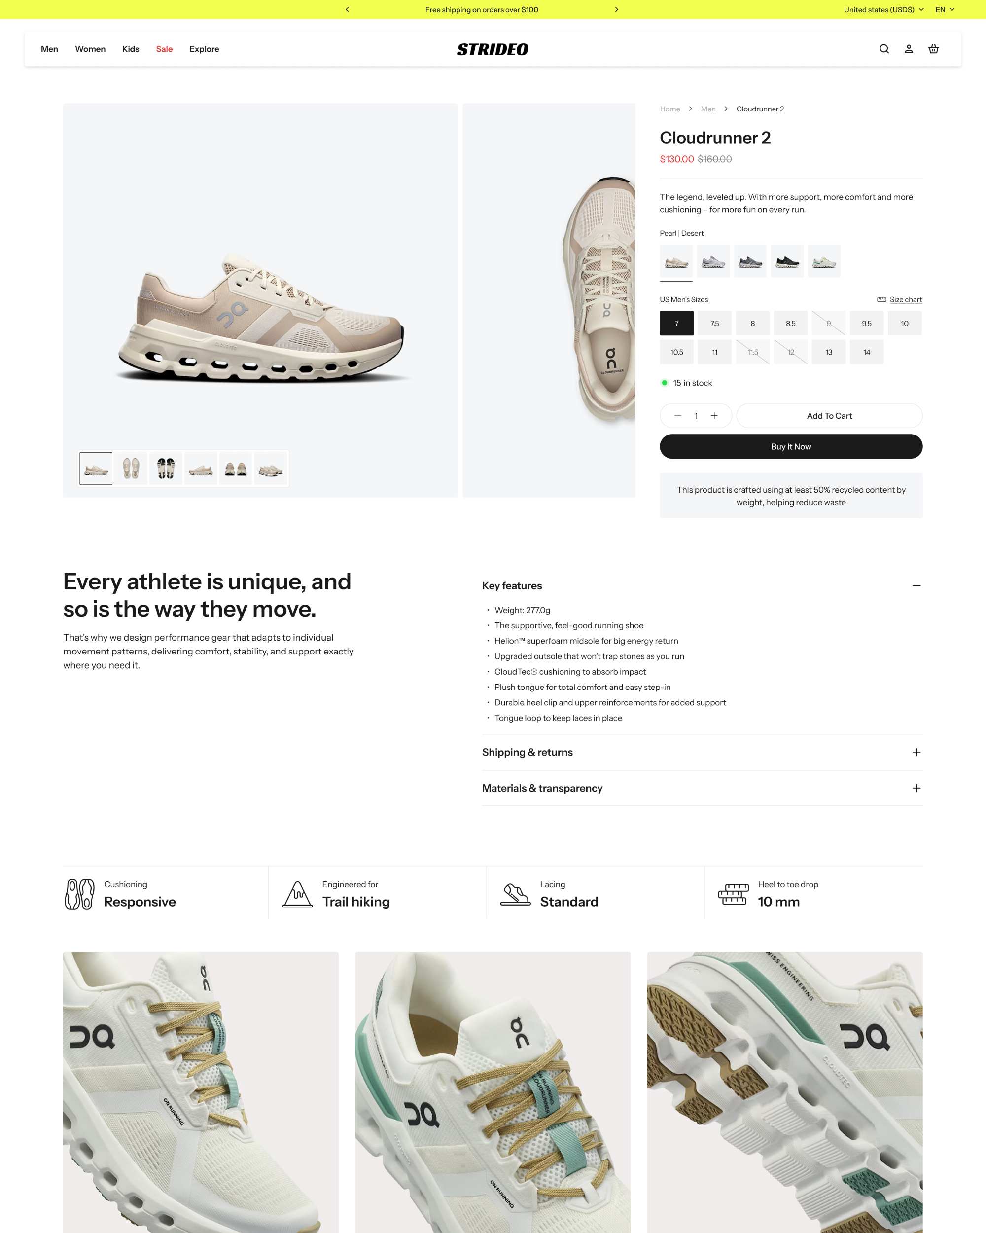The width and height of the screenshot is (986, 1233).
Task: Select shoe size 8.5
Action: pyautogui.click(x=790, y=323)
